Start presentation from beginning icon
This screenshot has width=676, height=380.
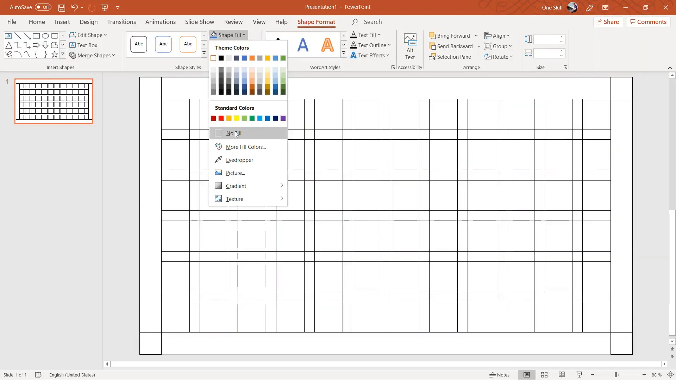(x=105, y=7)
